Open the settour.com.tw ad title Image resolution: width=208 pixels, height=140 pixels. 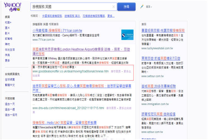pyautogui.click(x=161, y=58)
